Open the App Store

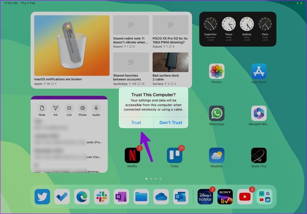click(258, 71)
